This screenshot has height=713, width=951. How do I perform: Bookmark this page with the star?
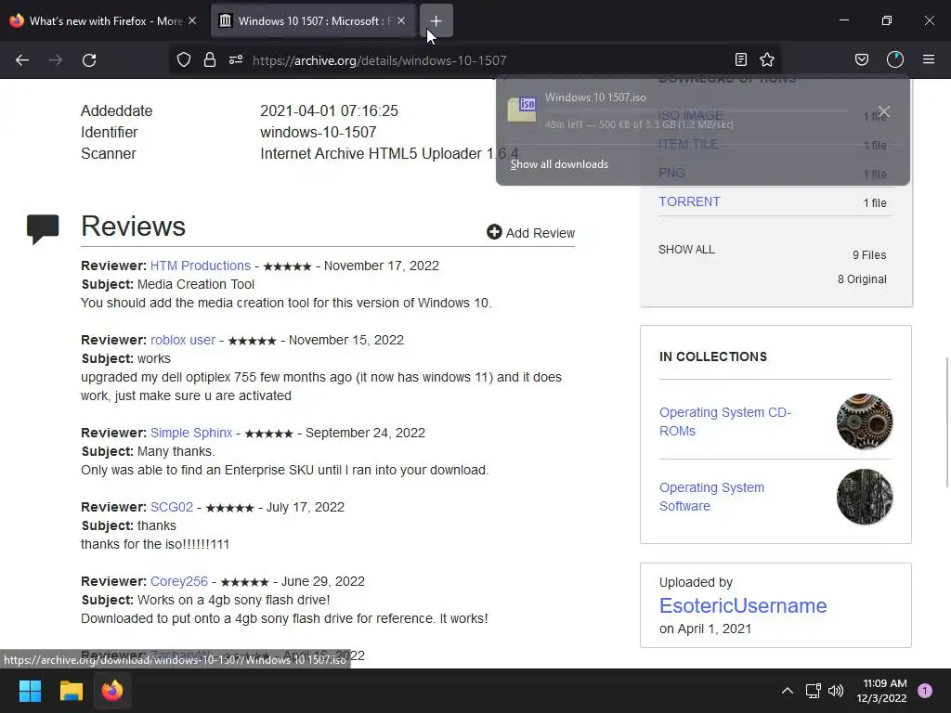[767, 59]
